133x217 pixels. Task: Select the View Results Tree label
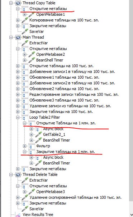[38, 214]
